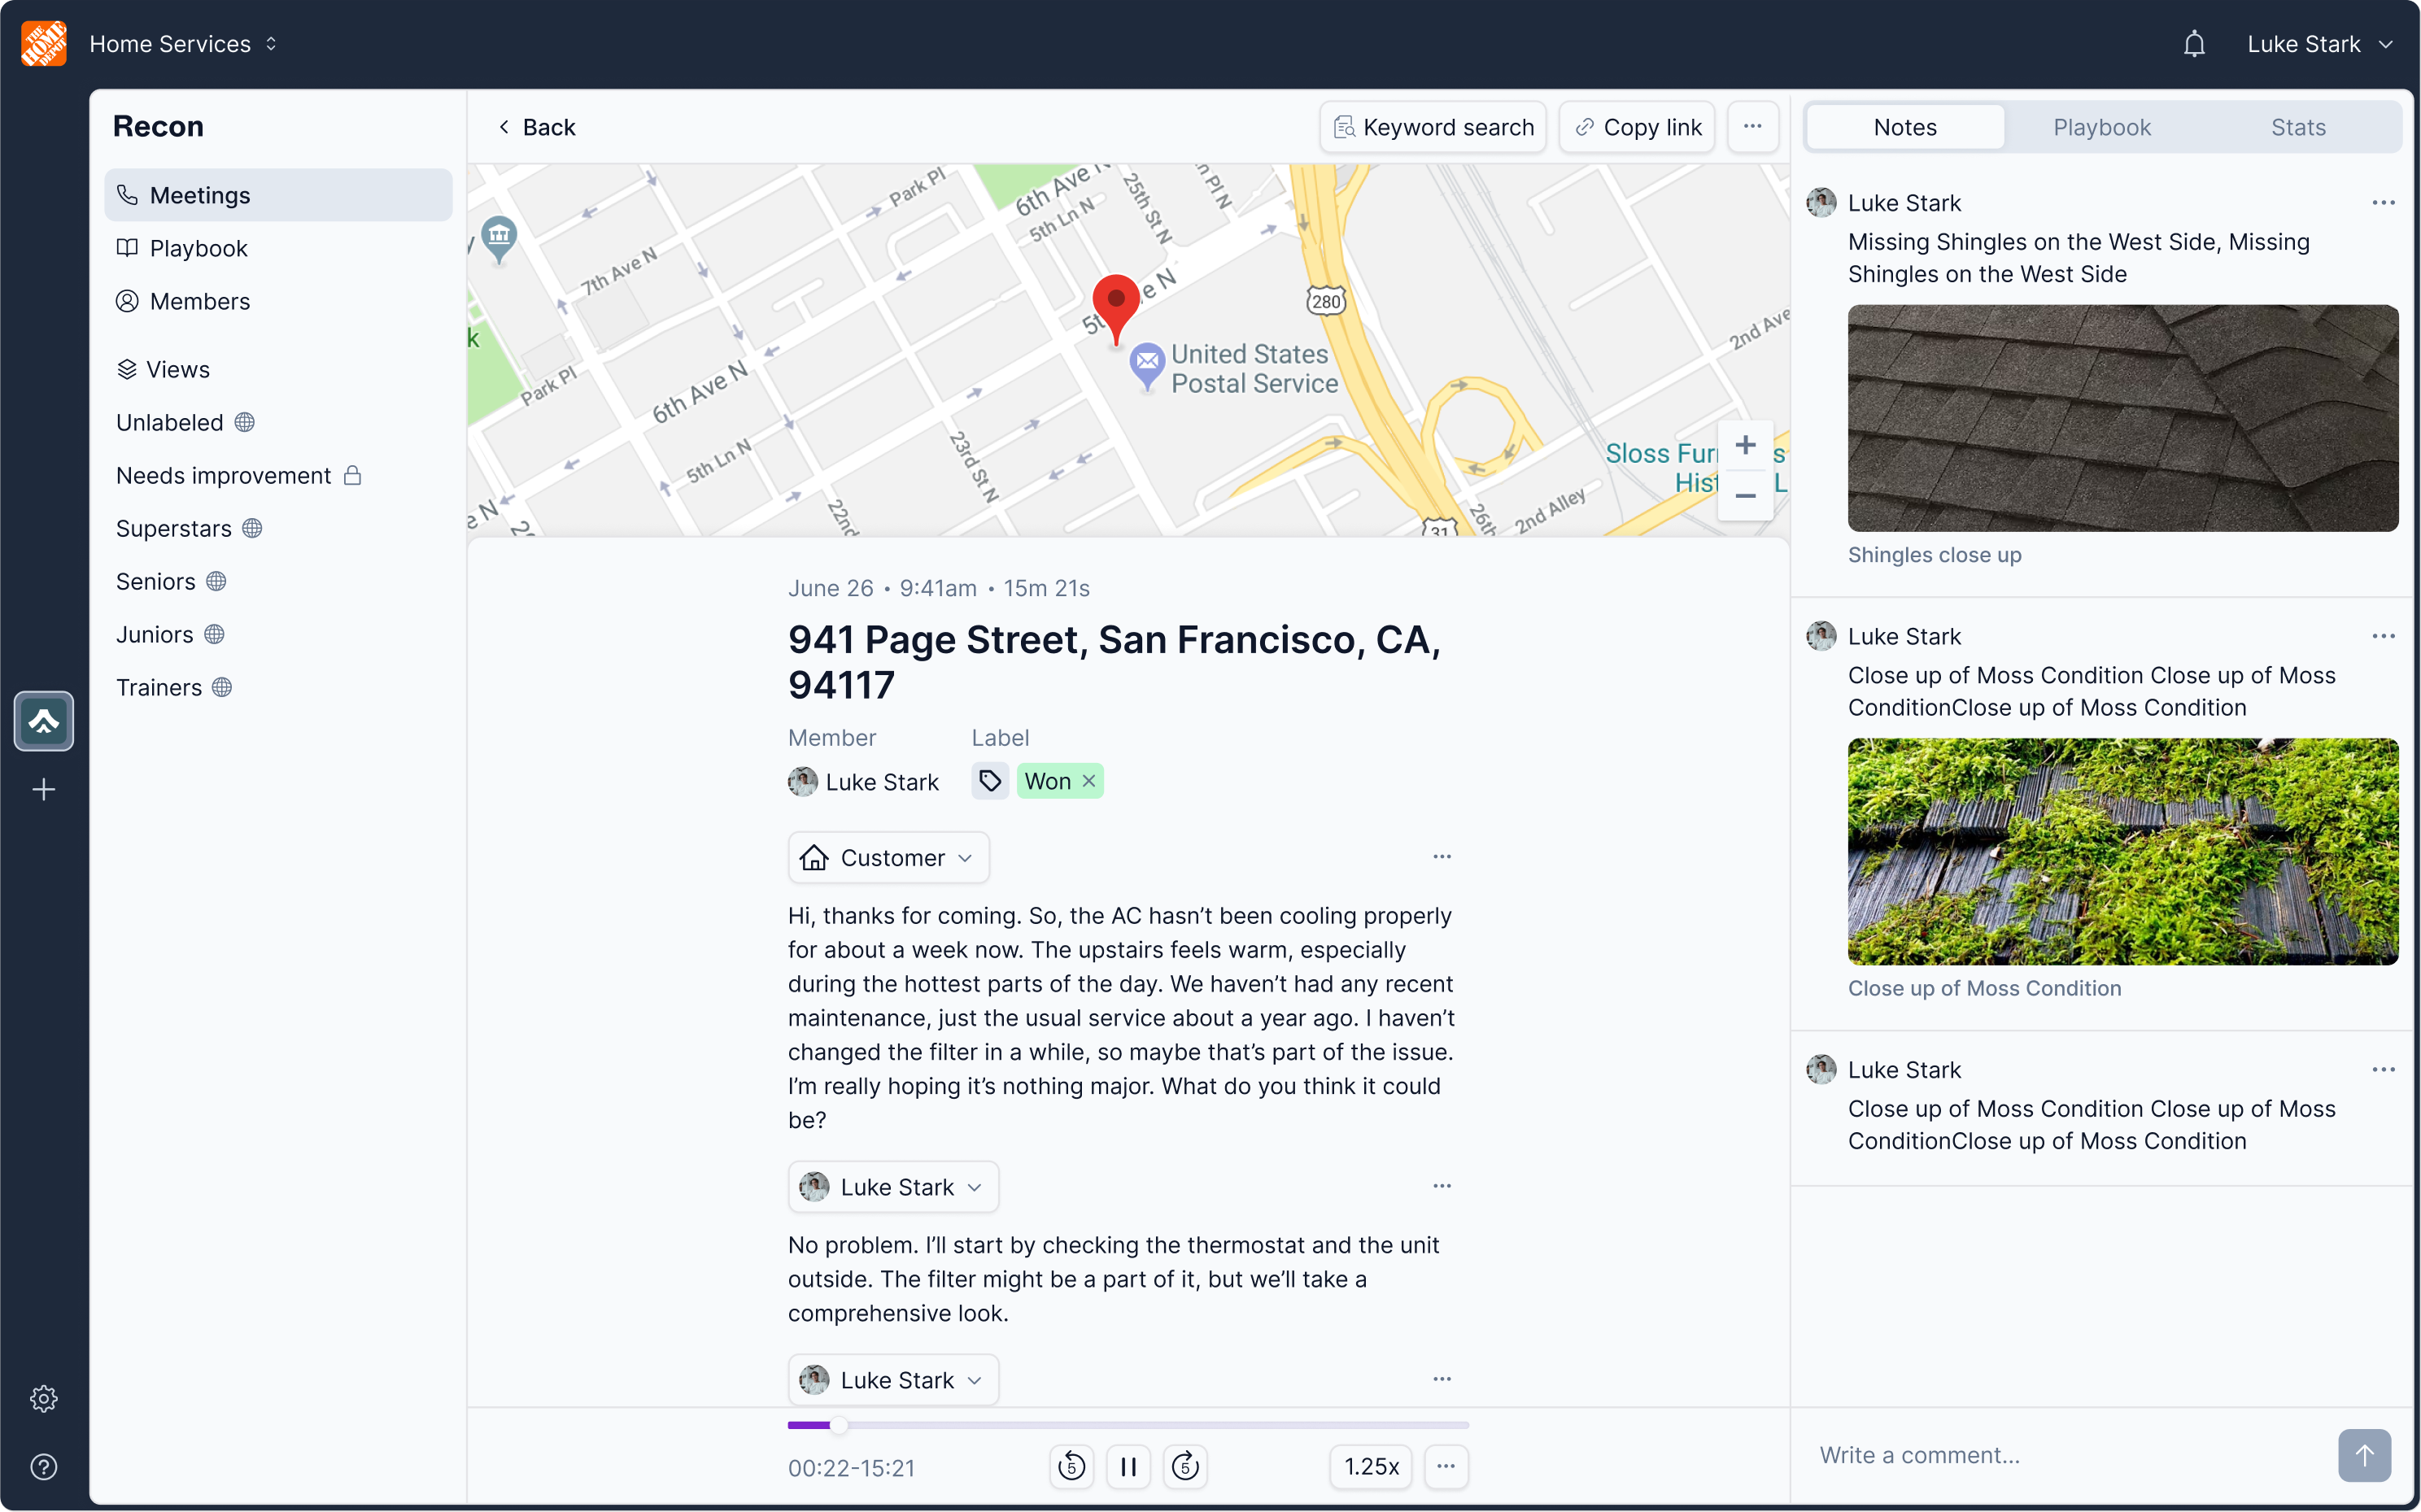The image size is (2421, 1512).
Task: Open the Needs improvement view
Action: point(238,475)
